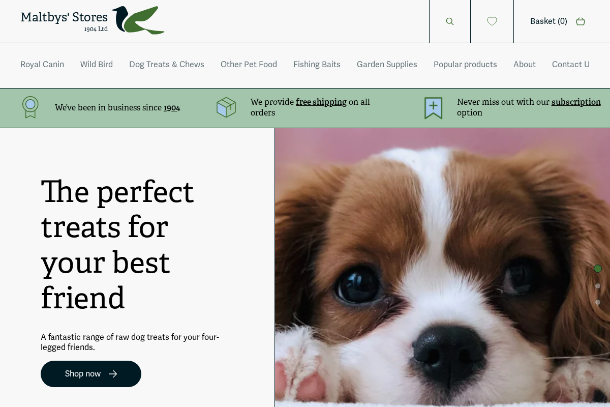Click the Maltbys' Stores bird logo
This screenshot has width=610, height=407.
[138, 20]
